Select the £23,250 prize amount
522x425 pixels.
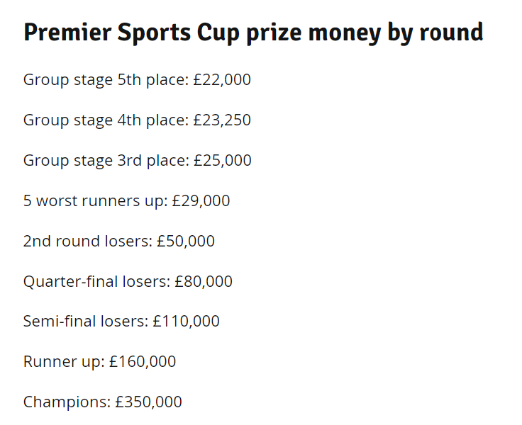coord(222,120)
